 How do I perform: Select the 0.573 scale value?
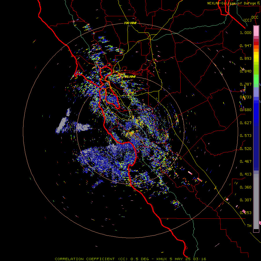[246, 136]
